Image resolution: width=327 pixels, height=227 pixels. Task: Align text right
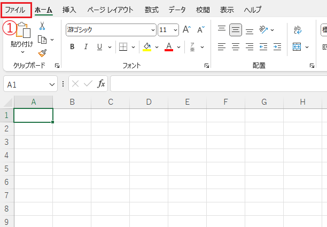click(x=250, y=46)
